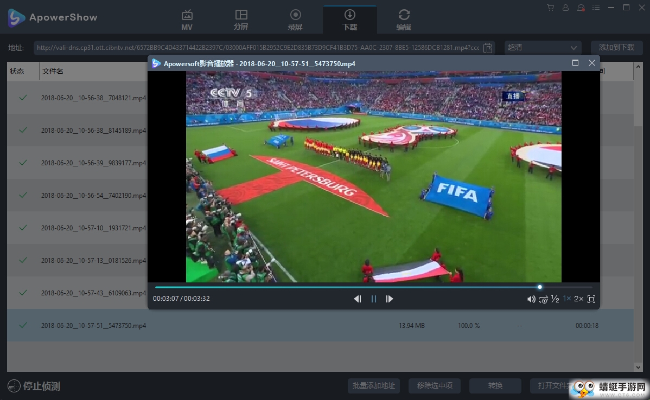Screen dimensions: 650x400
Task: Open the 录屏 screen recording tab
Action: (295, 20)
